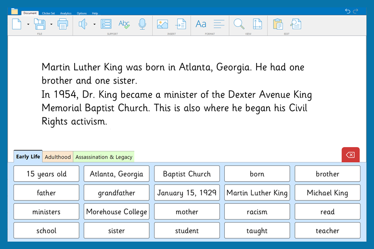Click the speaker speech icon
374x249 pixels.
pyautogui.click(x=83, y=24)
